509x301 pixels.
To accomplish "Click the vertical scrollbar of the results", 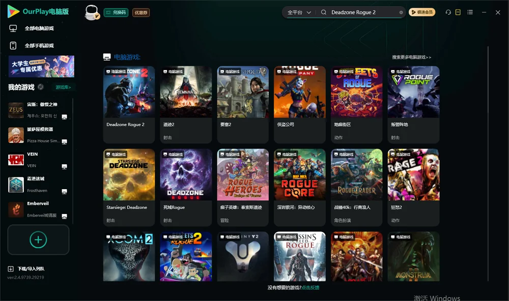I will [488, 164].
